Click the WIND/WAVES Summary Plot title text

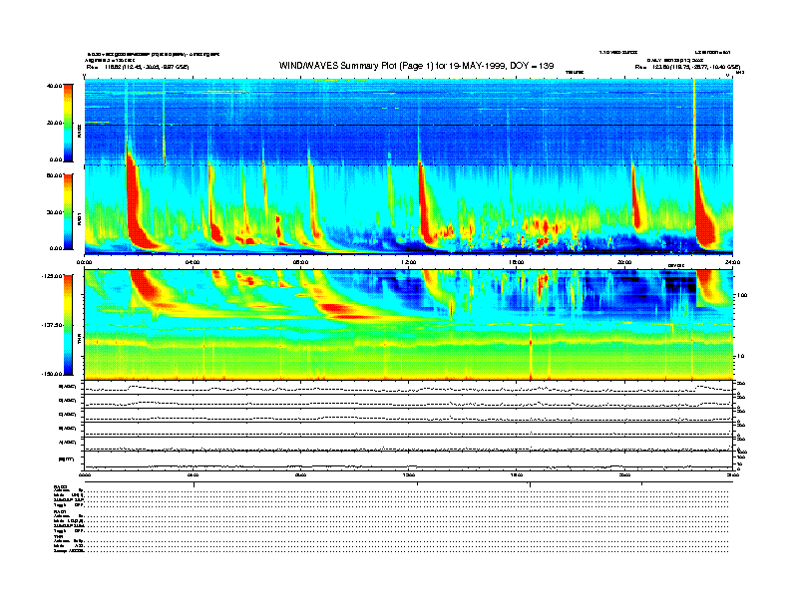point(416,66)
